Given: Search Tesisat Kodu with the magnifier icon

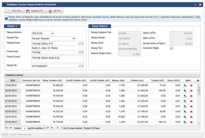Looking at the screenshot, I should [x=79, y=44].
